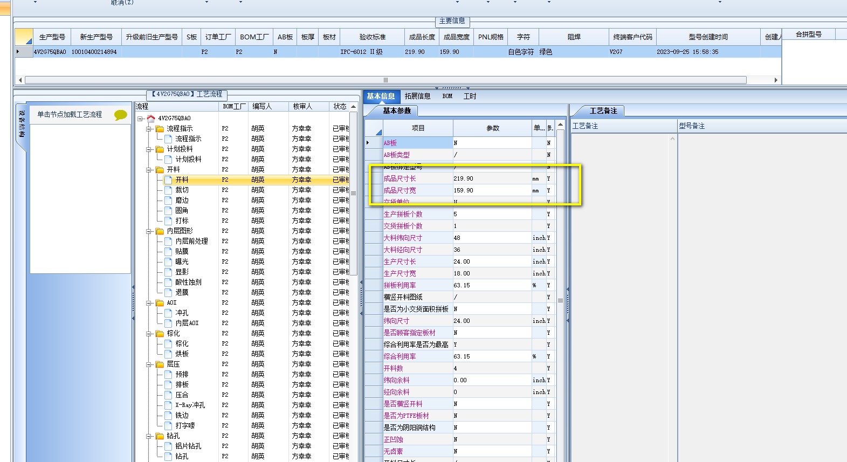
Task: Click the 成品长度 column header
Action: pos(422,37)
